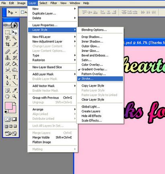Screen dimensions: 165x174
Task: Choose Full Screen Mode with Menu Bar
Action: [11, 126]
